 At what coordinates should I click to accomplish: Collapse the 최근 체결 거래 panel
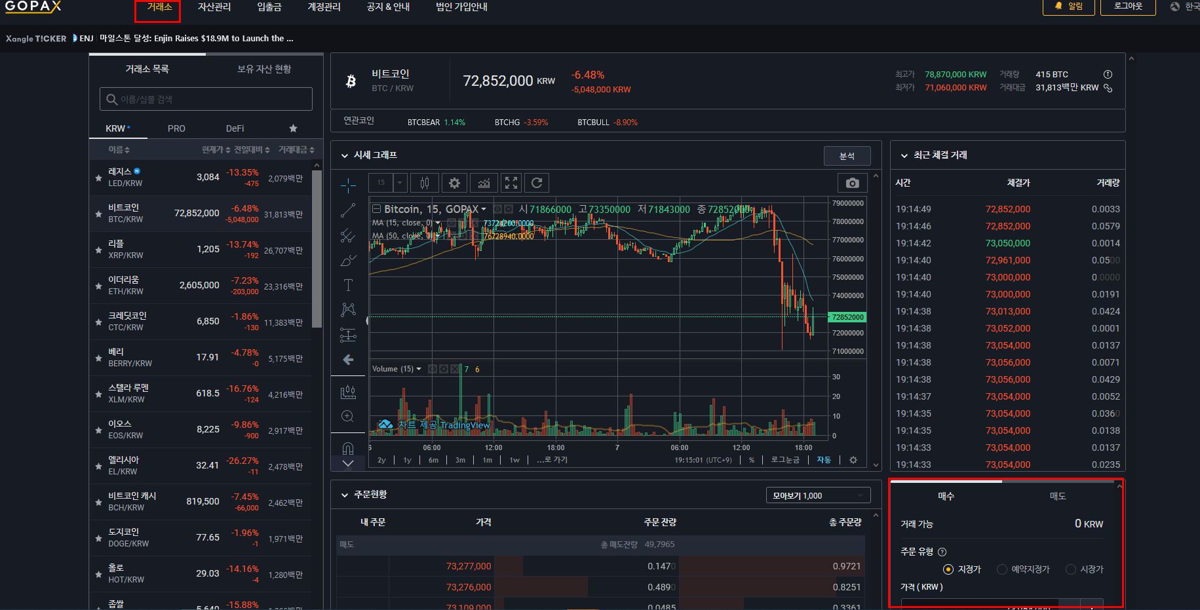pos(904,156)
